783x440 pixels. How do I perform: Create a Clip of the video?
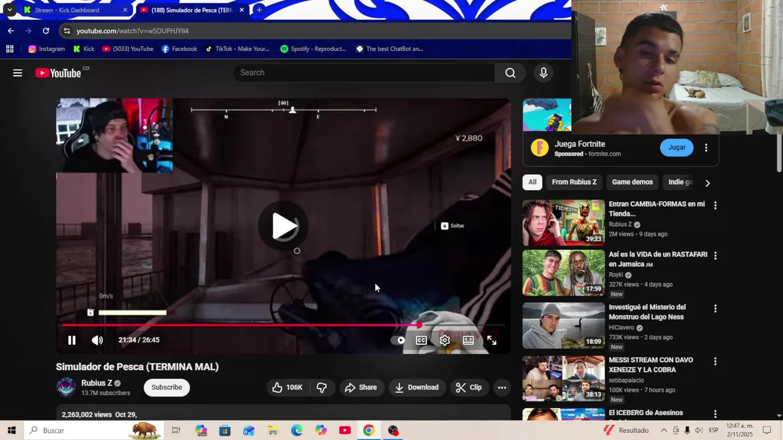[x=469, y=387]
